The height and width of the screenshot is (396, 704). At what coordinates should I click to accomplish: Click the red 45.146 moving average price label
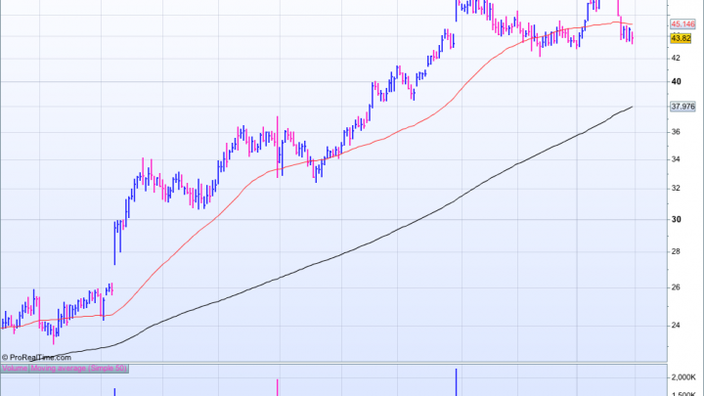coord(682,24)
